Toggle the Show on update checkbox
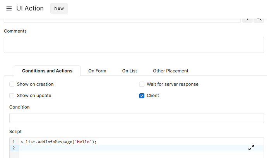Screen dimensions: 267x158 tap(12, 96)
